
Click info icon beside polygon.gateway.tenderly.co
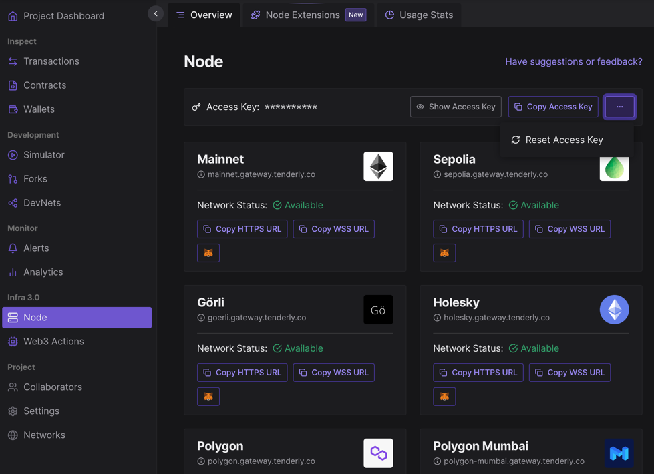201,461
